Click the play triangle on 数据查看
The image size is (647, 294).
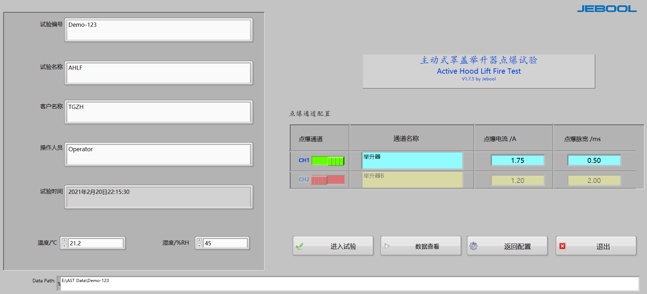pyautogui.click(x=387, y=246)
